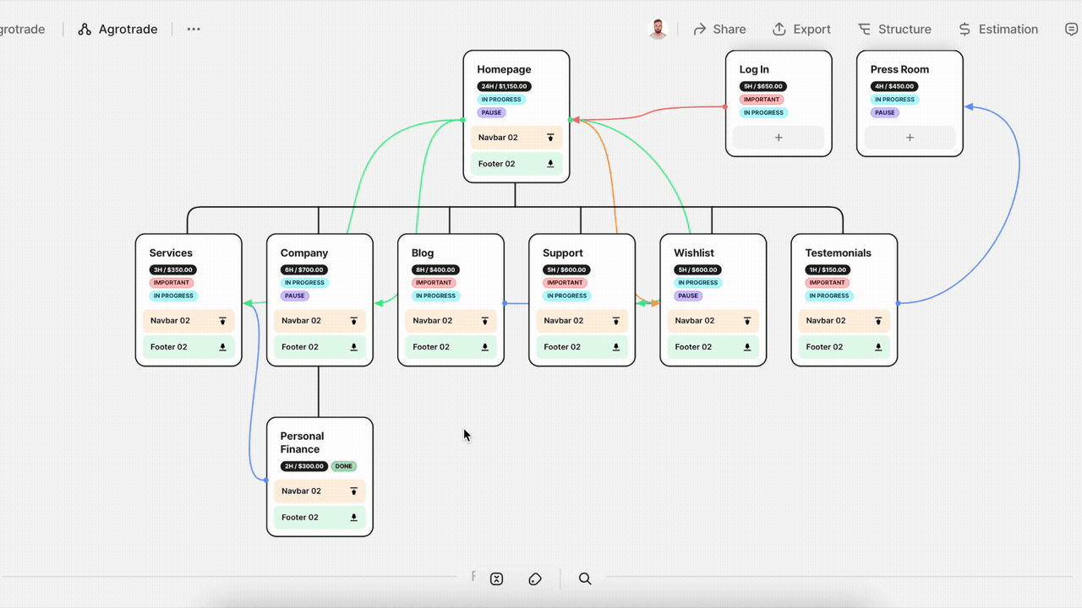Screen dimensions: 1082x608
Task: Add a block to the Log In card
Action: point(779,138)
